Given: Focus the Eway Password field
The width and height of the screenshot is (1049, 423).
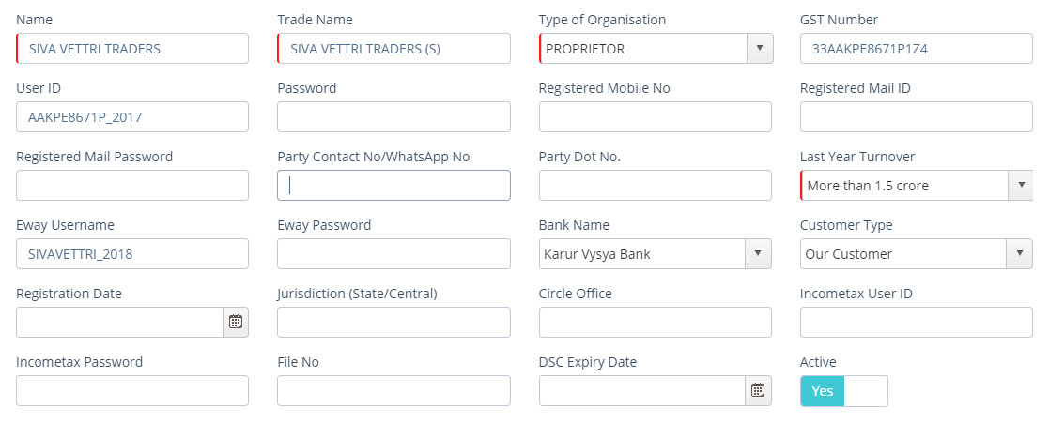Looking at the screenshot, I should click(x=394, y=254).
